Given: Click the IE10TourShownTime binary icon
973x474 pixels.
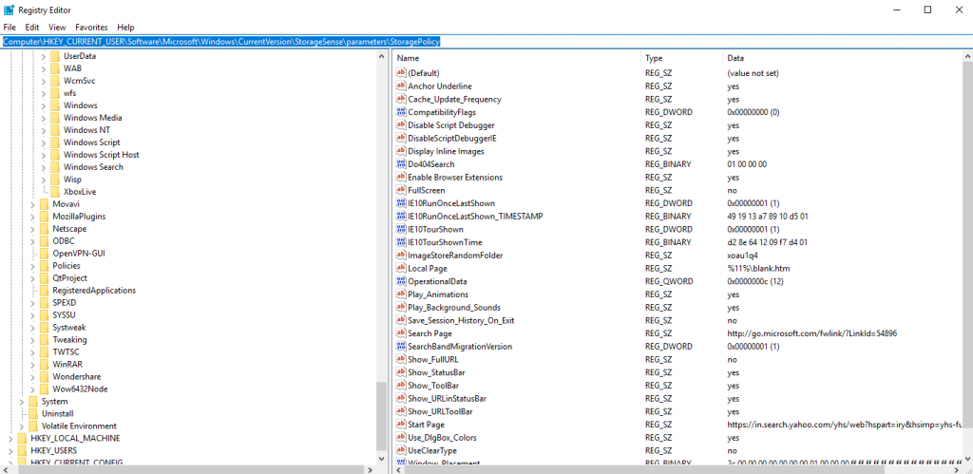Looking at the screenshot, I should 401,242.
